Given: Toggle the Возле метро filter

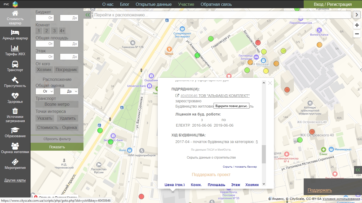Looking at the screenshot, I should pyautogui.click(x=57, y=104).
